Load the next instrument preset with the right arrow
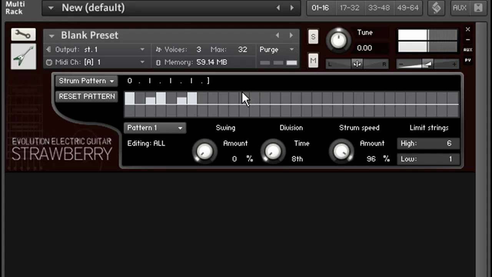 coord(291,35)
